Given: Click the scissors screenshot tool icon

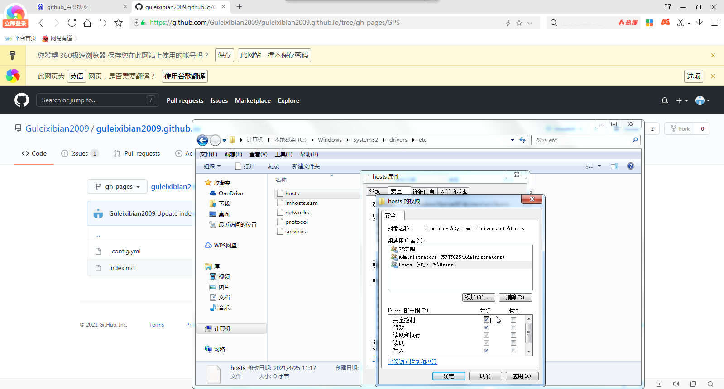Looking at the screenshot, I should tap(681, 23).
